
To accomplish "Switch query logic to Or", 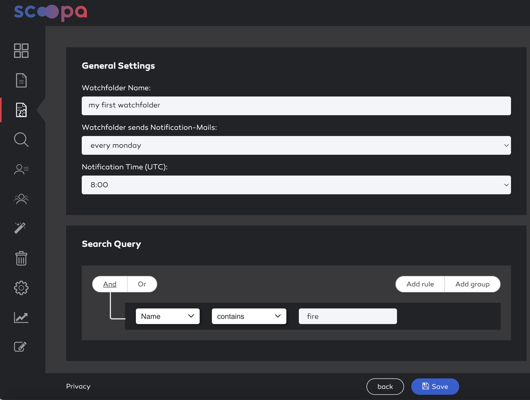I will pyautogui.click(x=142, y=284).
